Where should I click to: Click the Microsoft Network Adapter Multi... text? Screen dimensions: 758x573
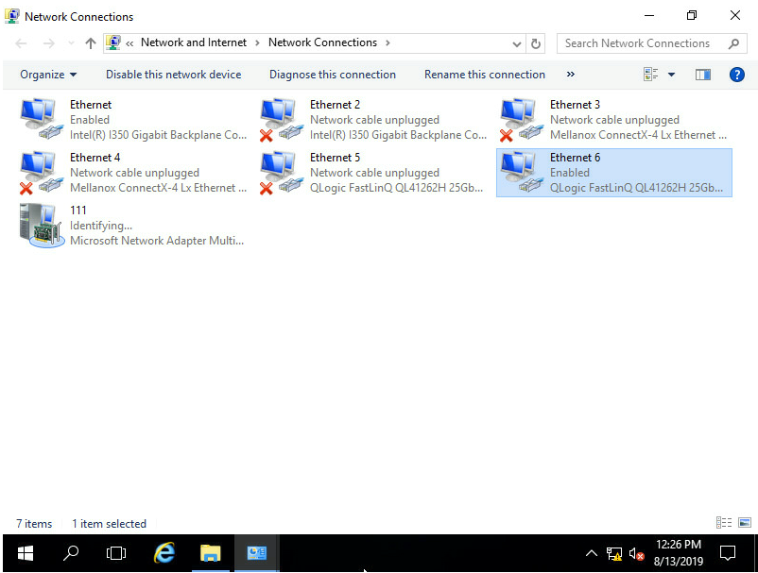tap(157, 241)
